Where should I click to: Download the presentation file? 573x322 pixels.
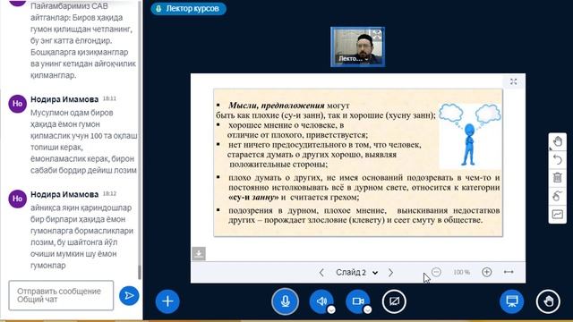pos(199,253)
